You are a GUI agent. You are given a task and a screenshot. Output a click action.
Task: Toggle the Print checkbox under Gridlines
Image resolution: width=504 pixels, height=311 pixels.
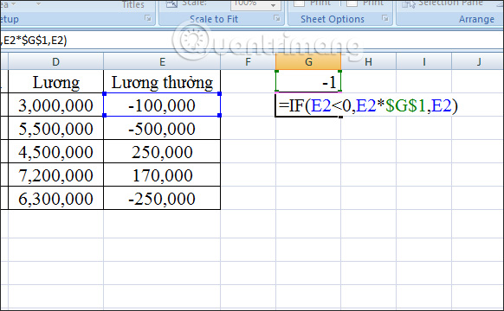tap(300, 3)
